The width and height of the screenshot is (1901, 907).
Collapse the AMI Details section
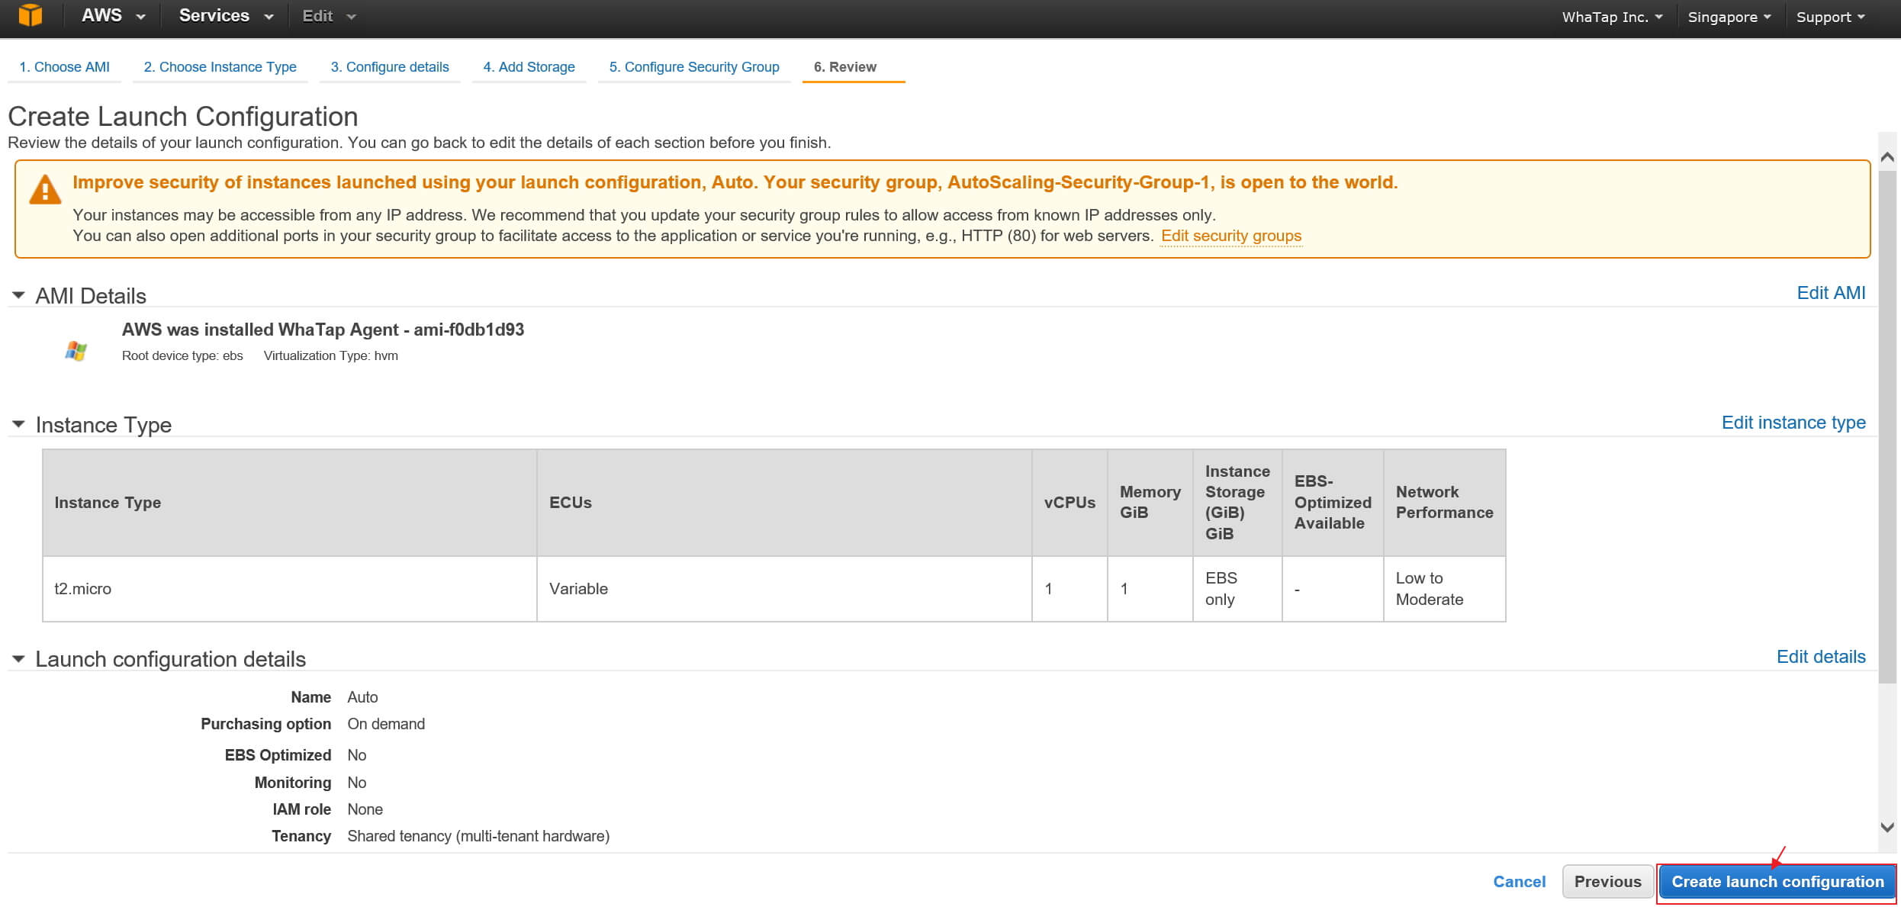click(18, 295)
